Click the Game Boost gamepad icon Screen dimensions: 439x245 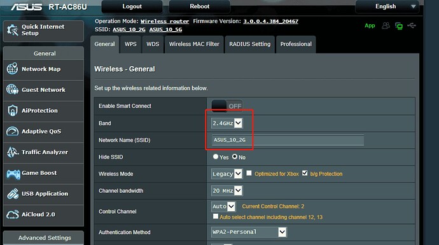click(x=13, y=174)
